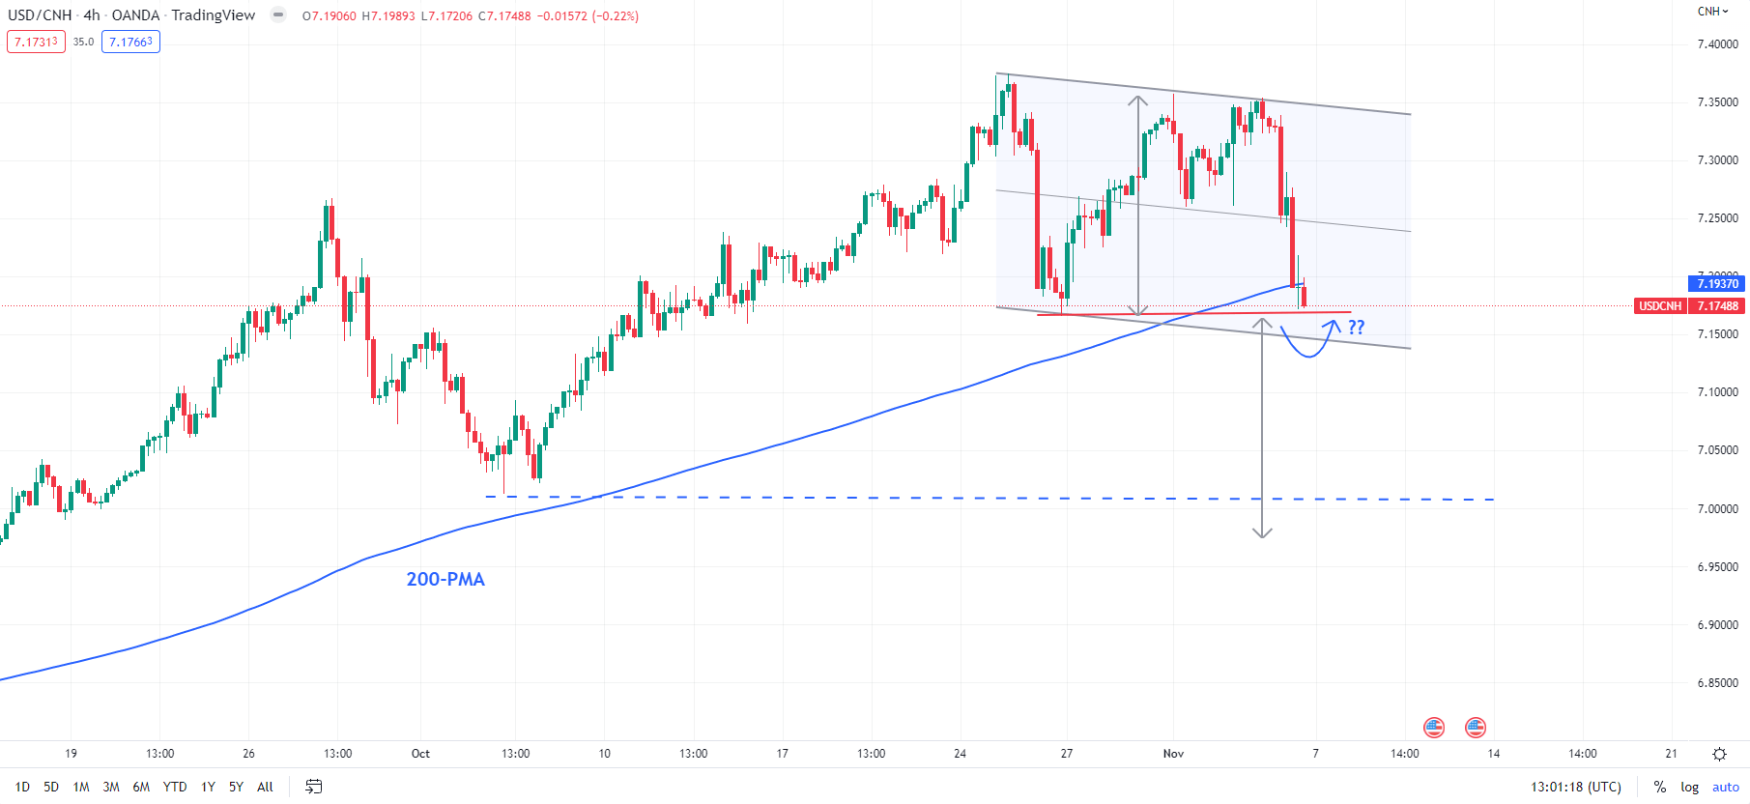The width and height of the screenshot is (1750, 804).
Task: Select the YTD time range
Action: coord(175,787)
